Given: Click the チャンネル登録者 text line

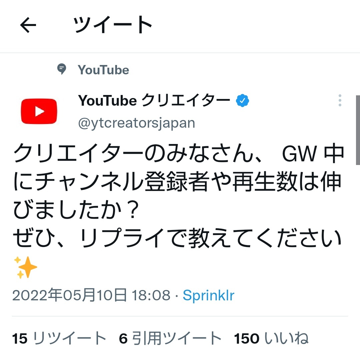Looking at the screenshot, I should (x=177, y=181).
